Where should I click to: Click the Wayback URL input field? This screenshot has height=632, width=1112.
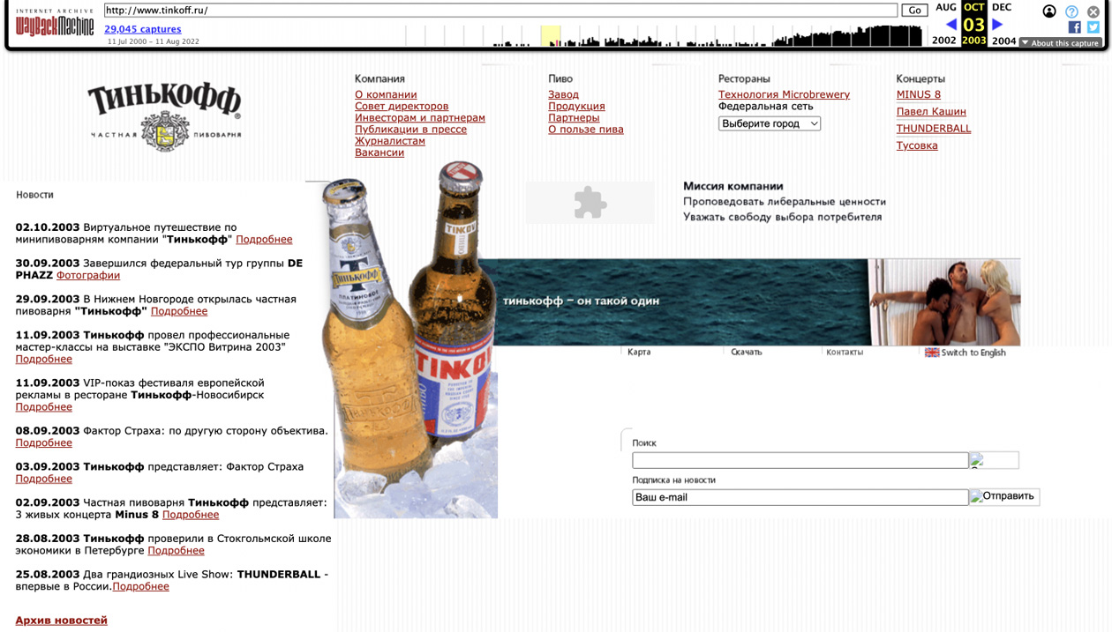pos(500,11)
